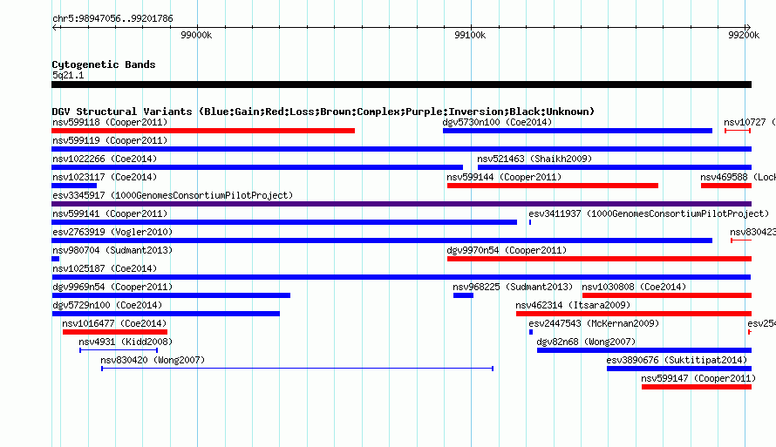Click the nsv1023117 (Coe2014) label
This screenshot has height=447, width=776.
[105, 177]
